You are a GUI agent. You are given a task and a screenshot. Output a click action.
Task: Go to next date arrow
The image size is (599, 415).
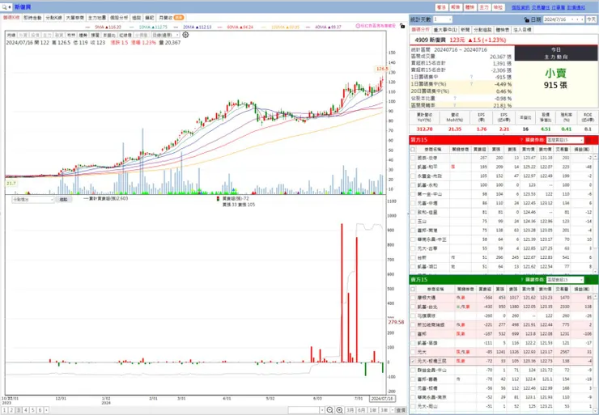click(582, 19)
